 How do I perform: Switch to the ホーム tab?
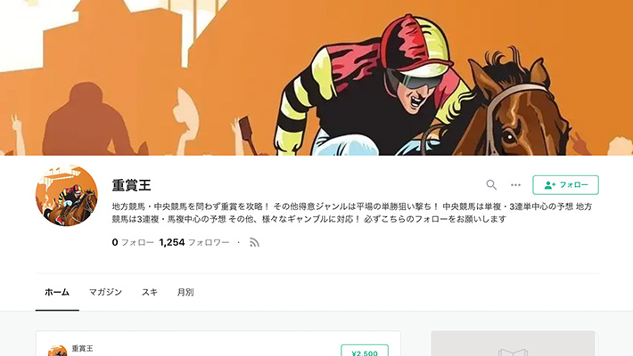(57, 292)
